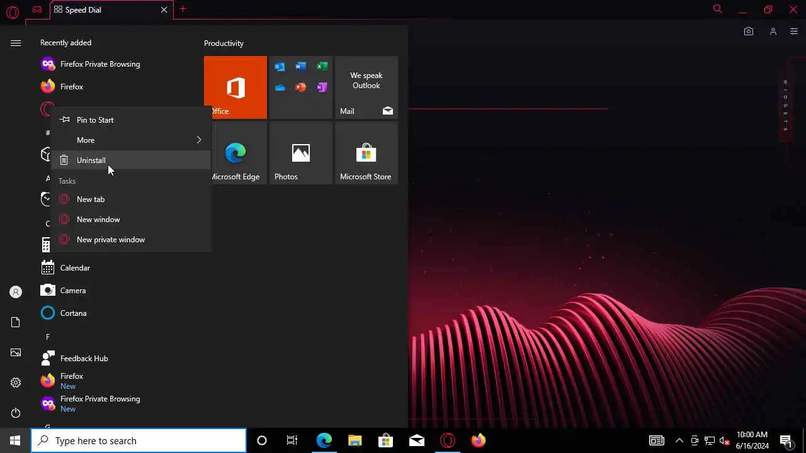Select New window task entry
The image size is (806, 453).
pyautogui.click(x=131, y=220)
